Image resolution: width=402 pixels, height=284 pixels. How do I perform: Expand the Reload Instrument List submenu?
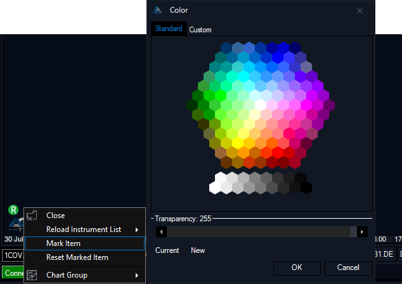pos(137,229)
